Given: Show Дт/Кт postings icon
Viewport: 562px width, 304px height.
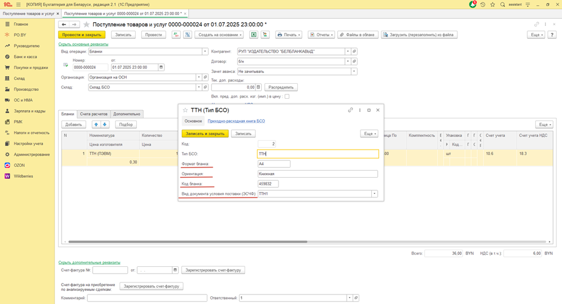Looking at the screenshot, I should coord(176,35).
